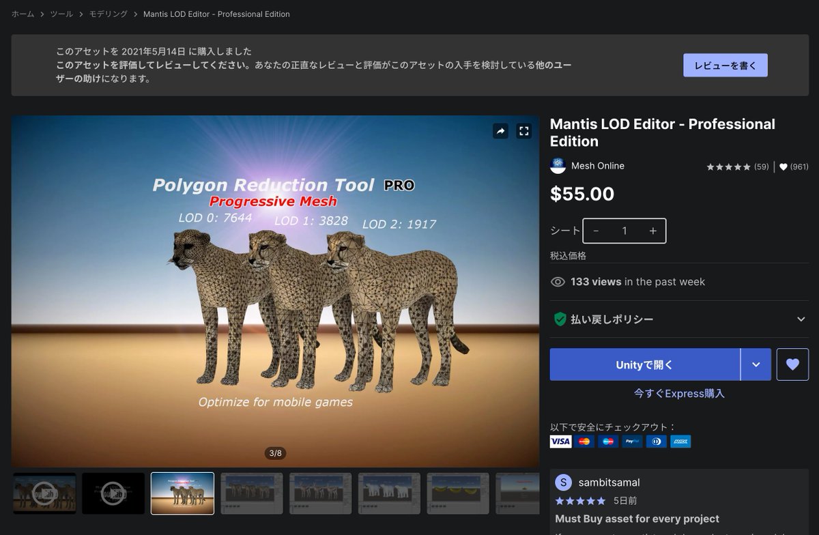Image resolution: width=819 pixels, height=535 pixels.
Task: Click the 3/8 image counter
Action: click(275, 453)
